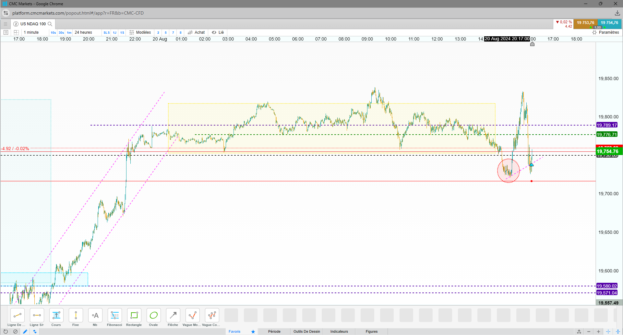Select the Ligne S/r drawing tool
Image resolution: width=623 pixels, height=335 pixels.
click(x=37, y=315)
